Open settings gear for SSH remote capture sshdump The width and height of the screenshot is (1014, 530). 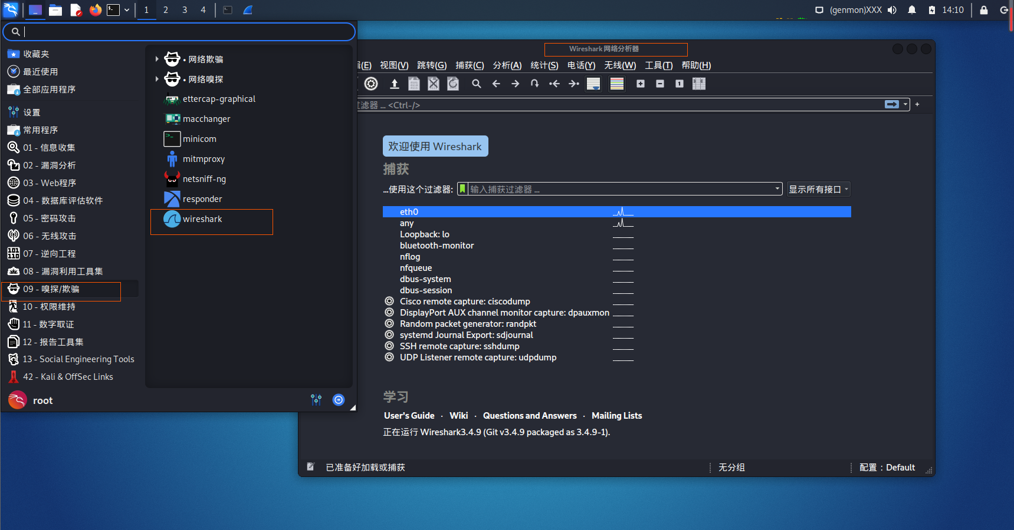(x=389, y=346)
